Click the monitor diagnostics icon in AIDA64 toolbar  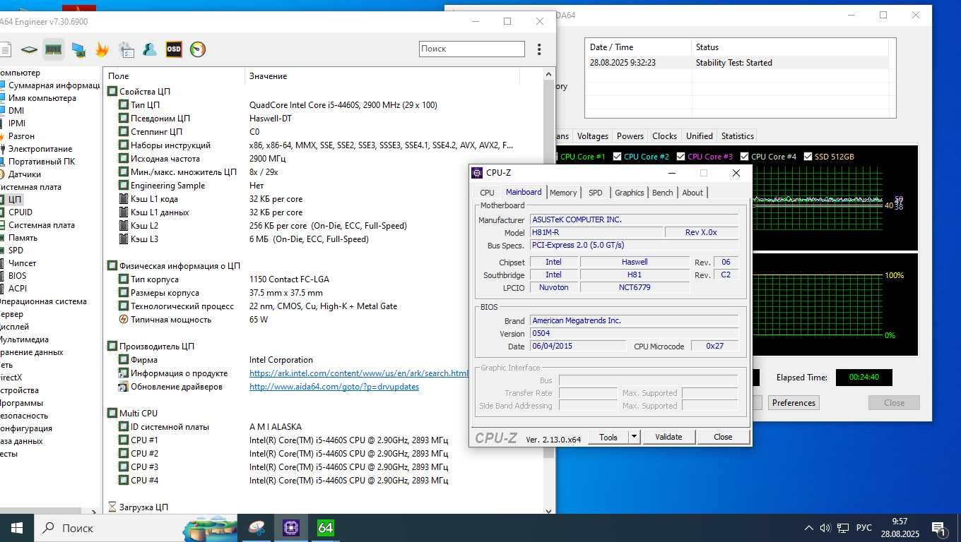pos(78,49)
